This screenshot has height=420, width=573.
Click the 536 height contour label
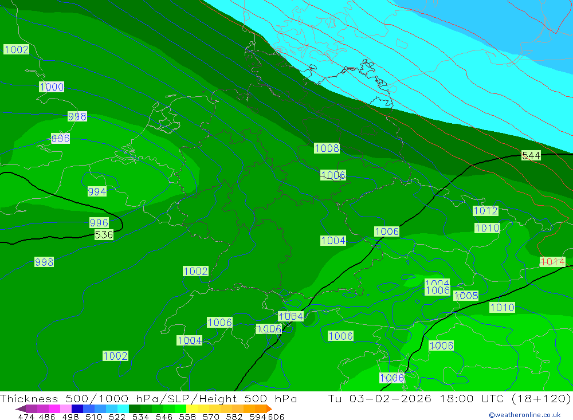click(104, 235)
